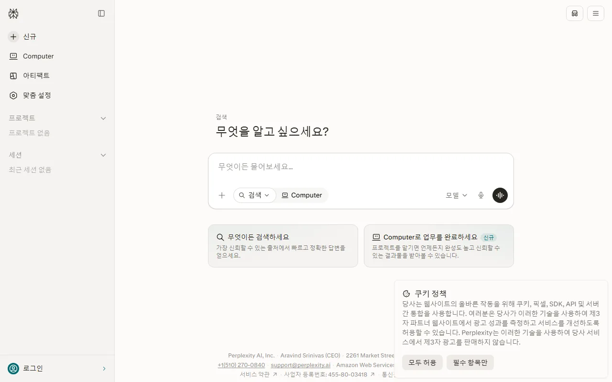The width and height of the screenshot is (612, 382).
Task: Click the 무엇을 알고 싶으세요? heading
Action: (x=272, y=132)
